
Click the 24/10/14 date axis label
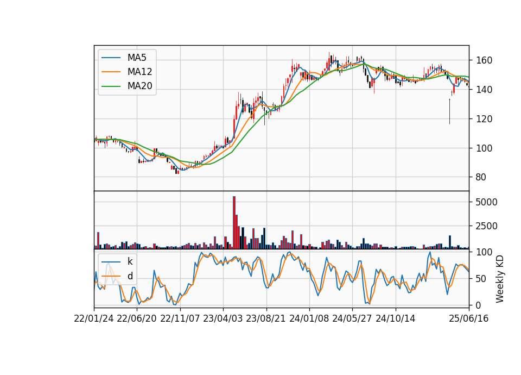[396, 319]
